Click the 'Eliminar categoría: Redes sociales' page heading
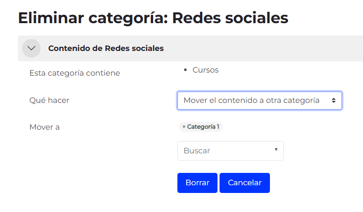Screen dimensions: 363x212 point(153,18)
